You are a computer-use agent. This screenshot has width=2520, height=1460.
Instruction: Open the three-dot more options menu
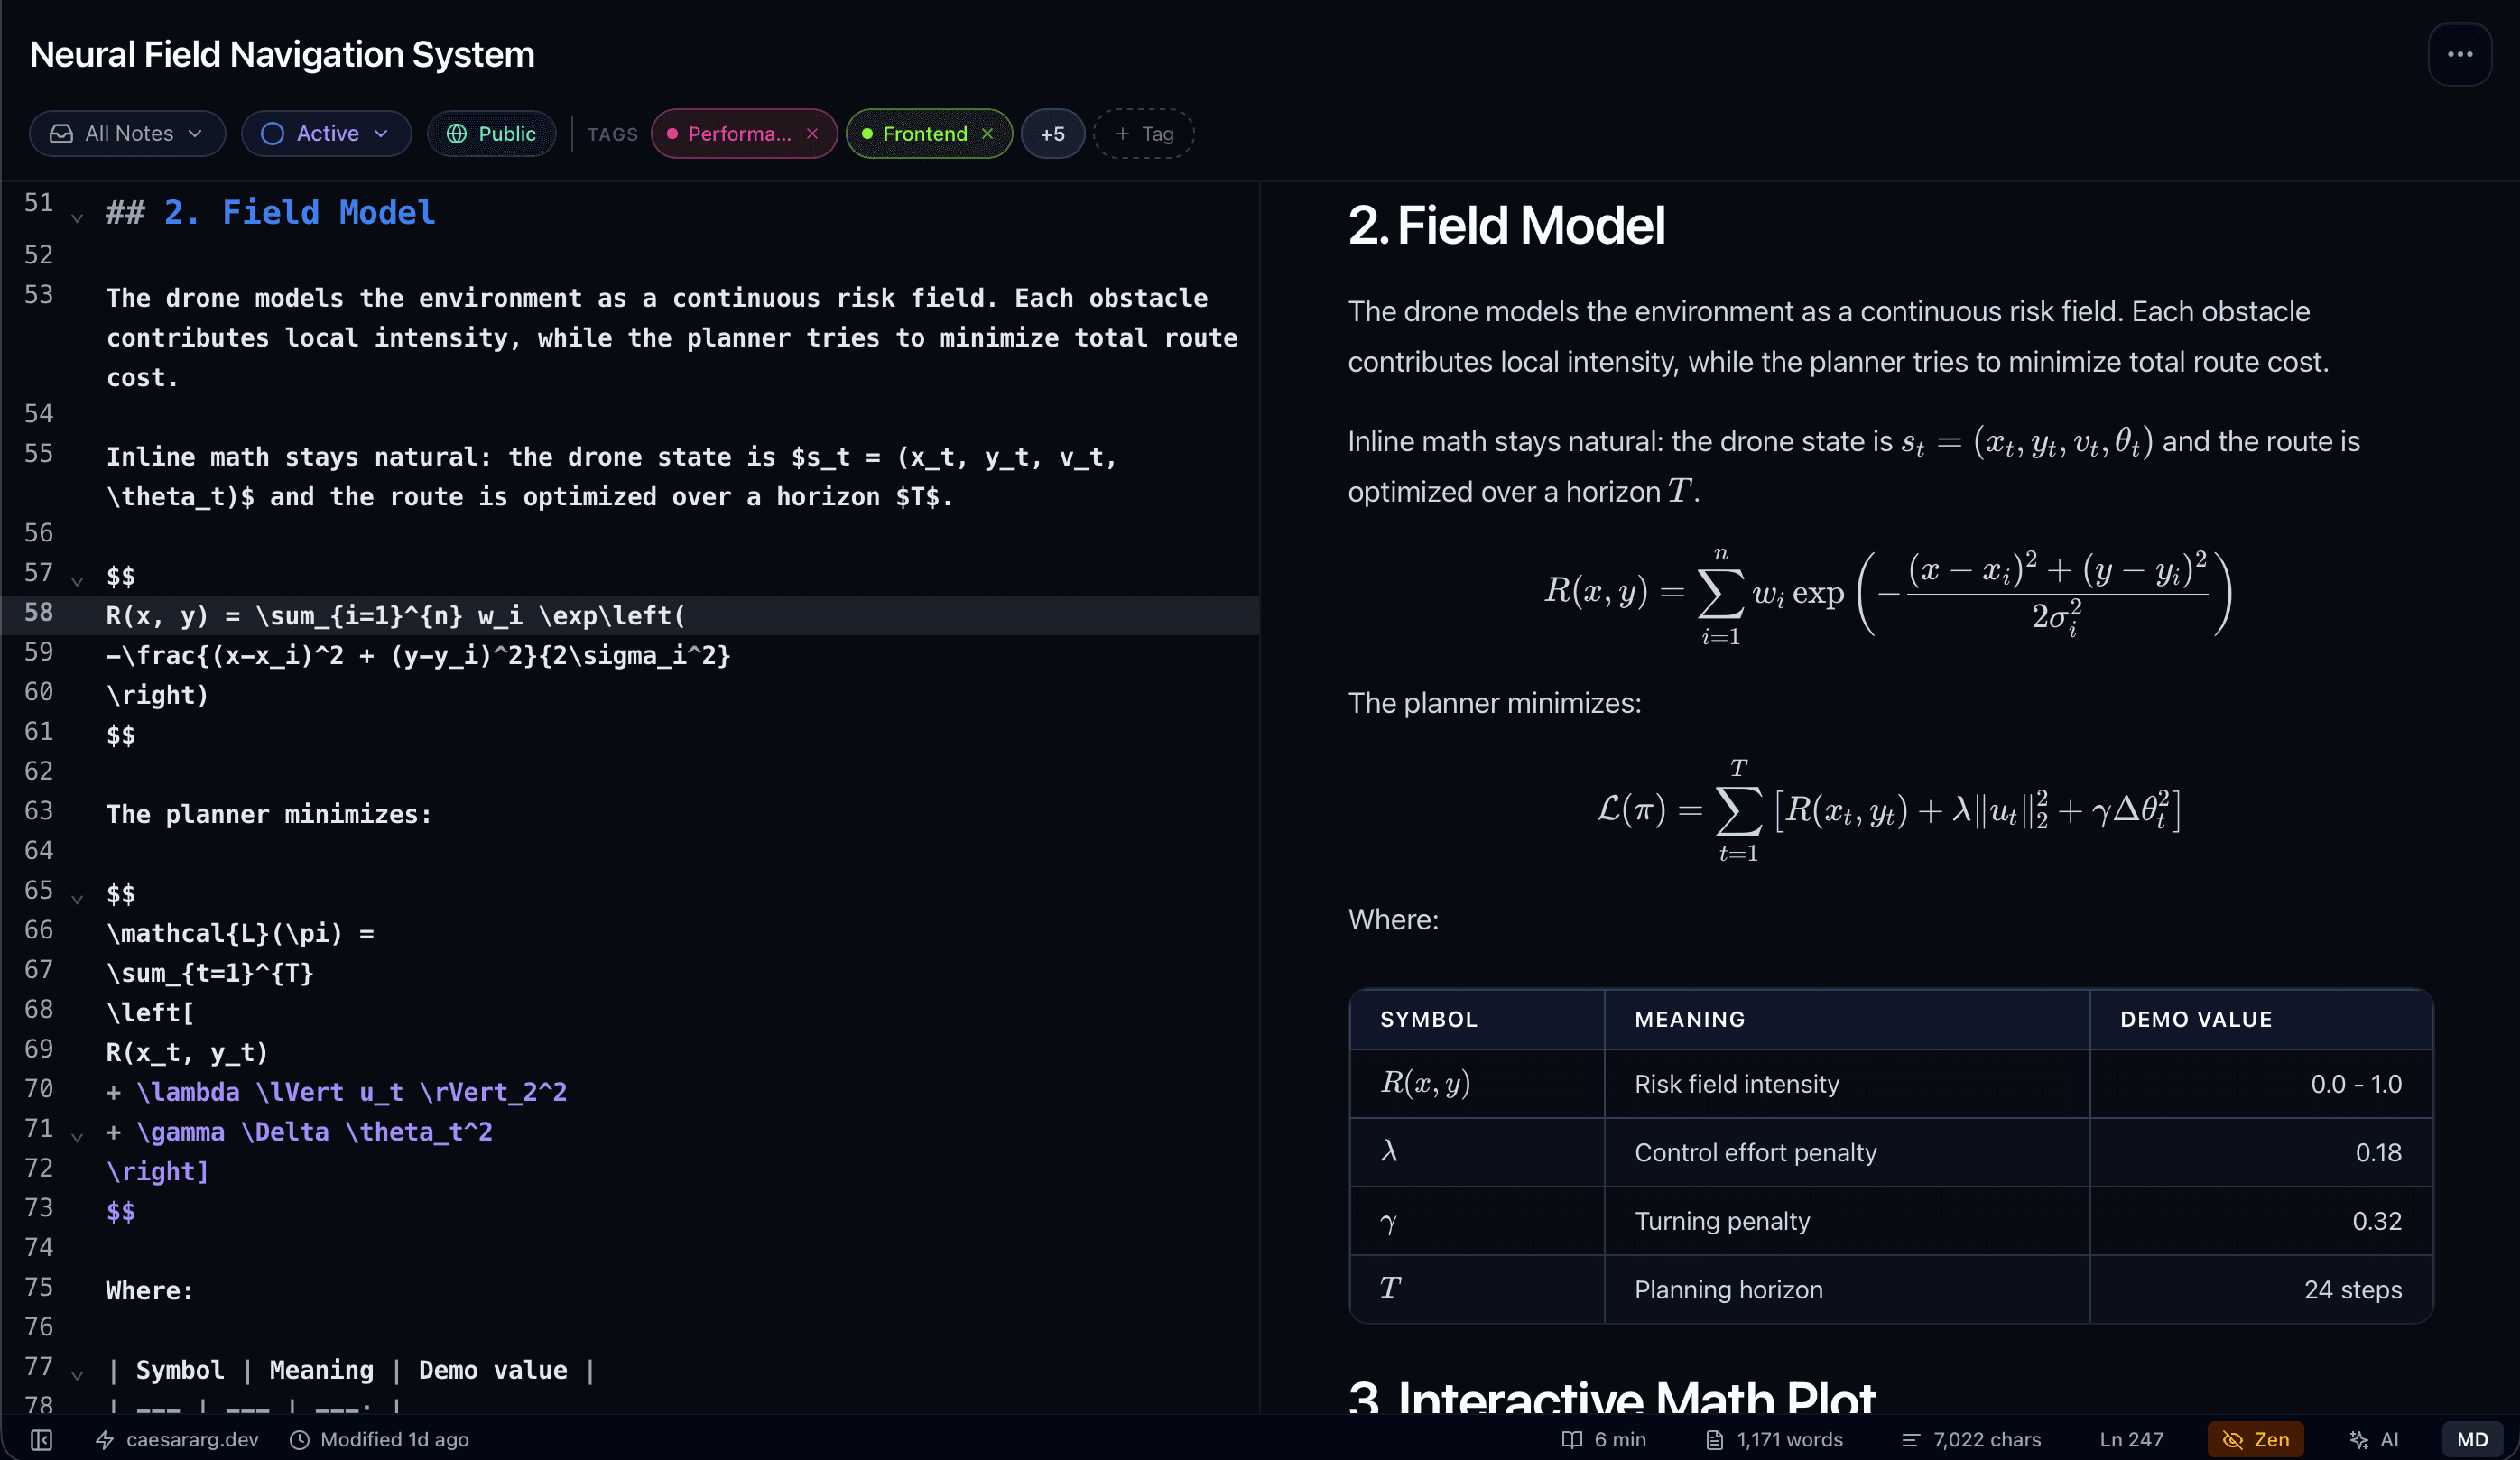(2459, 54)
